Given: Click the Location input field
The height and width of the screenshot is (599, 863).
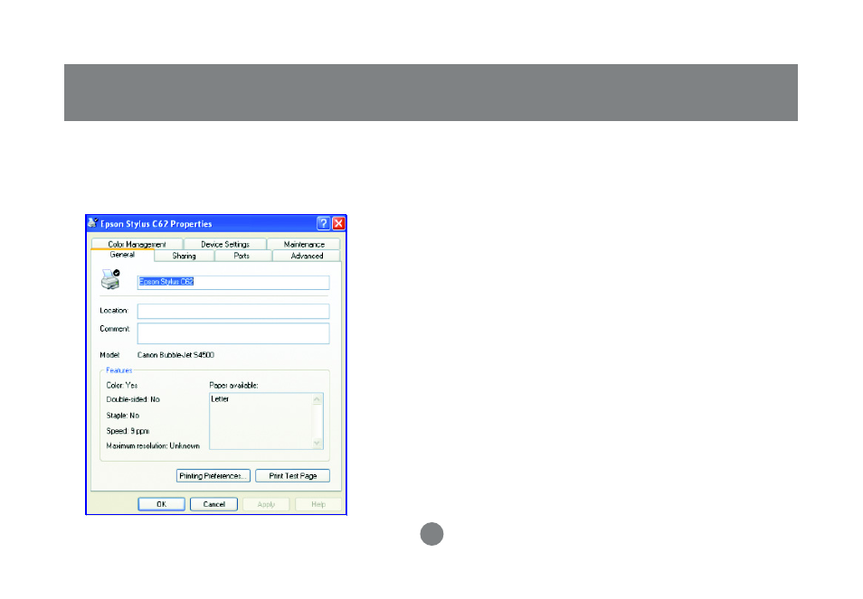Looking at the screenshot, I should 233,311.
